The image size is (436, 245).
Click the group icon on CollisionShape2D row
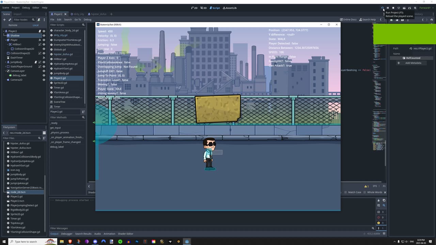click(x=40, y=53)
